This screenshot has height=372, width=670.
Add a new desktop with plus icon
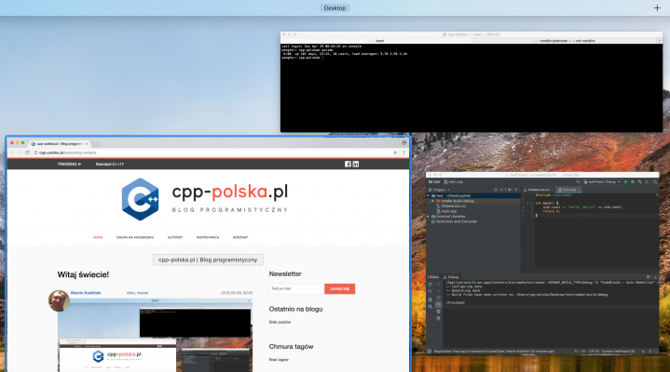point(658,7)
